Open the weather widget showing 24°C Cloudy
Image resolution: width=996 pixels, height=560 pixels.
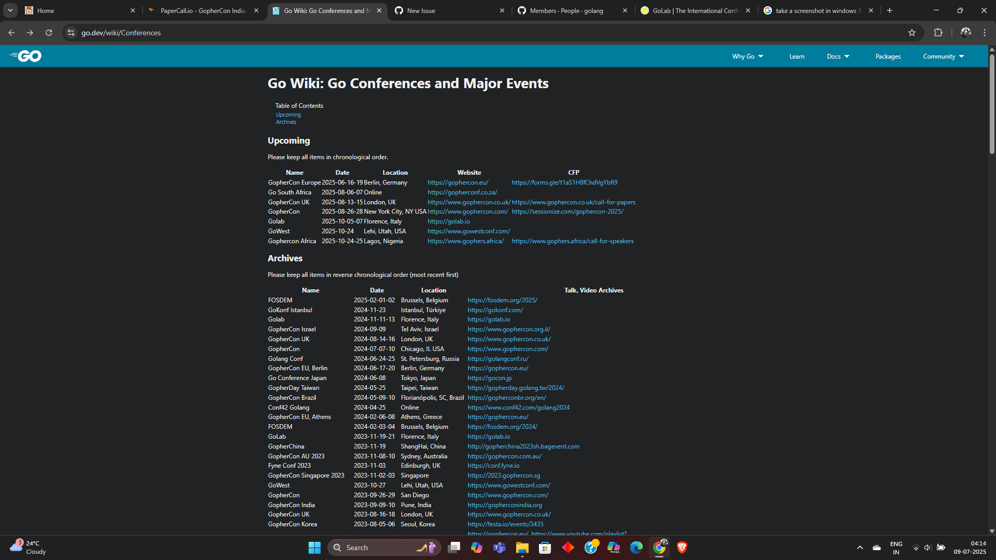point(29,548)
